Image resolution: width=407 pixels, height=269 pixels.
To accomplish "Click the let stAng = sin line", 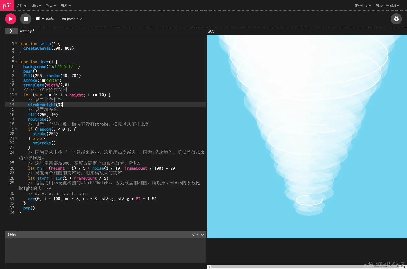I will pos(68,178).
